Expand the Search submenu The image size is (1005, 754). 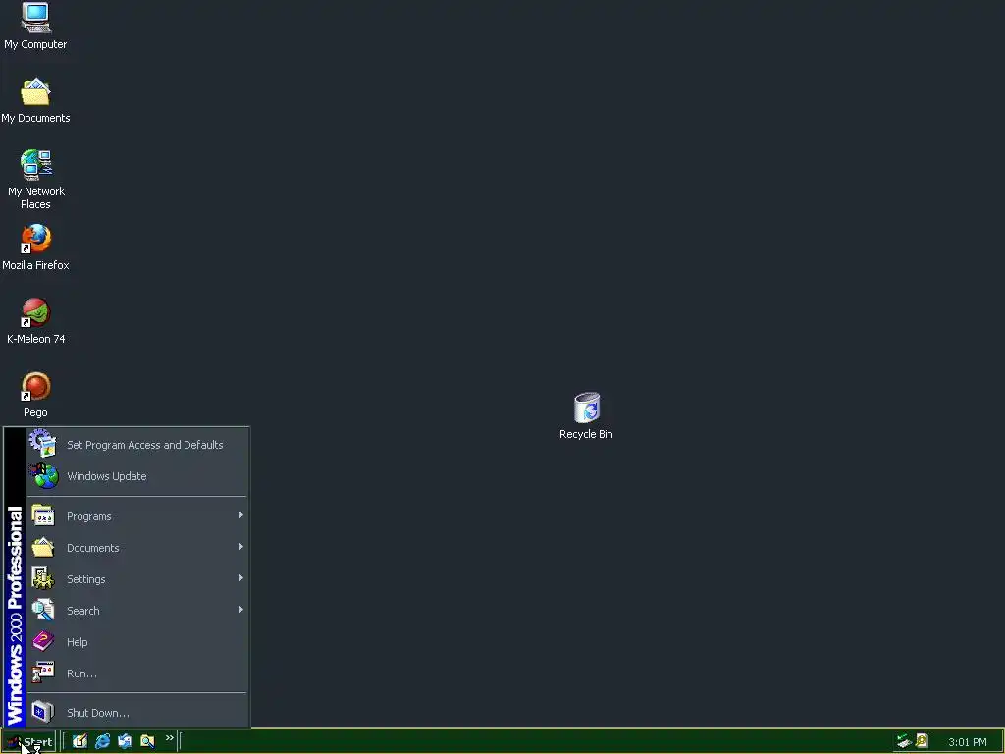(136, 611)
